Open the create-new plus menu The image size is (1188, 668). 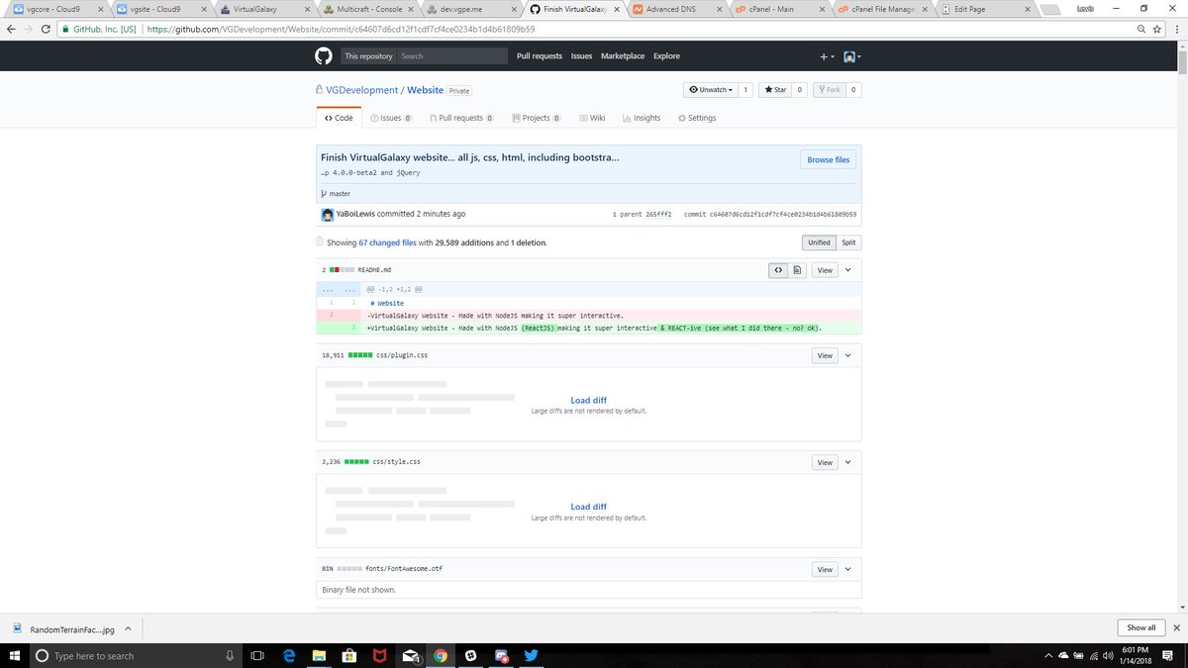(x=828, y=56)
